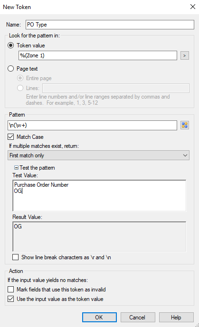Viewport: 199px width, 327px height.
Task: Click inside the Name input field
Action: (110, 25)
